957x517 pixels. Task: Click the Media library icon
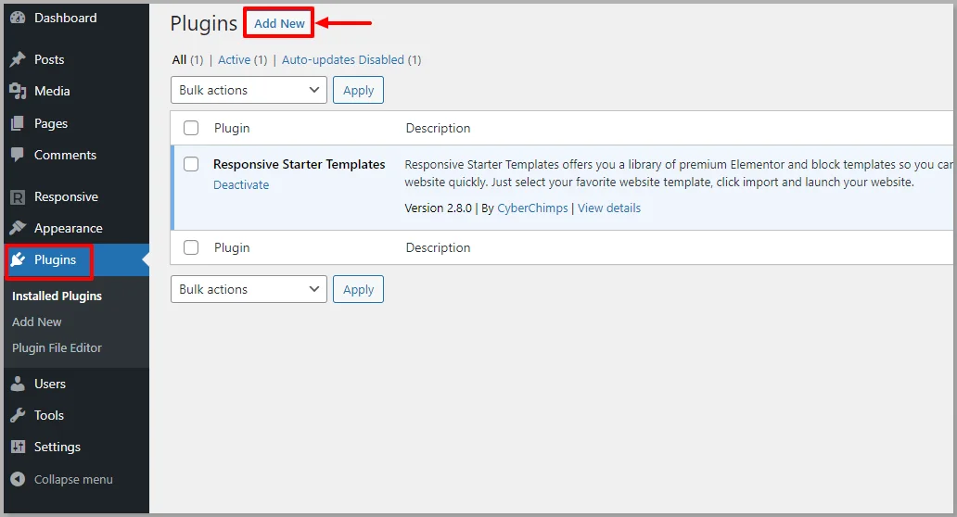pos(18,91)
